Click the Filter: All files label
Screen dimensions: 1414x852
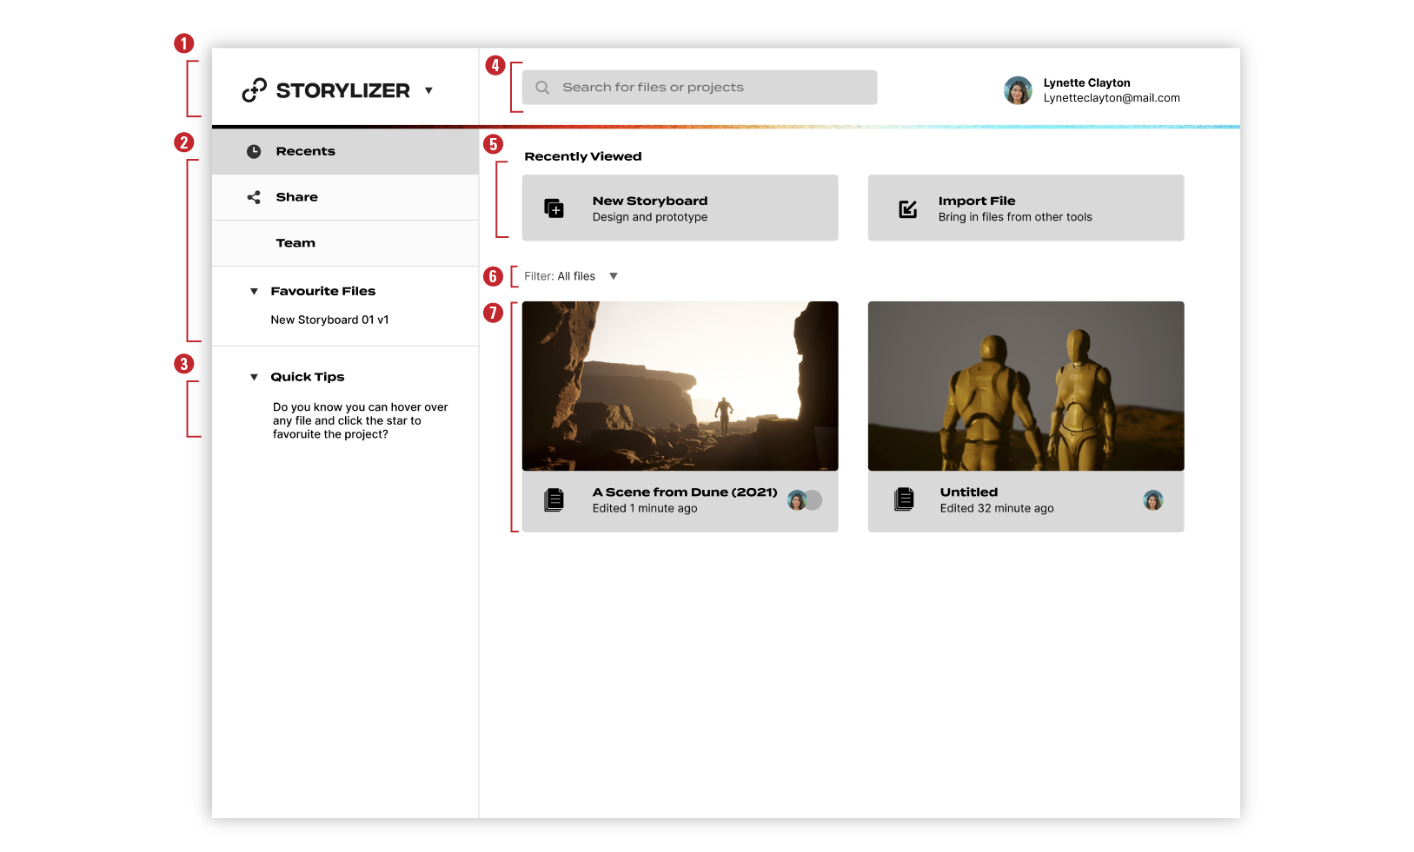(x=560, y=276)
